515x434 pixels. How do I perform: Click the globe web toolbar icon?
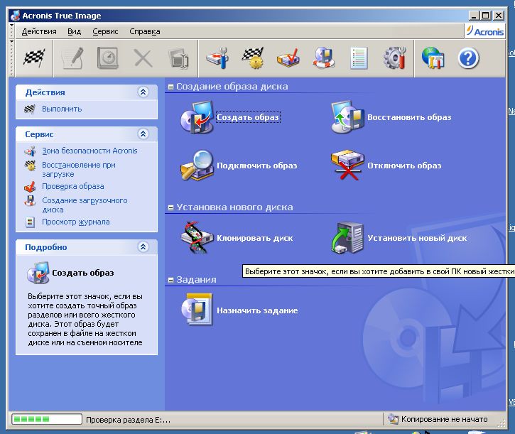[x=433, y=58]
